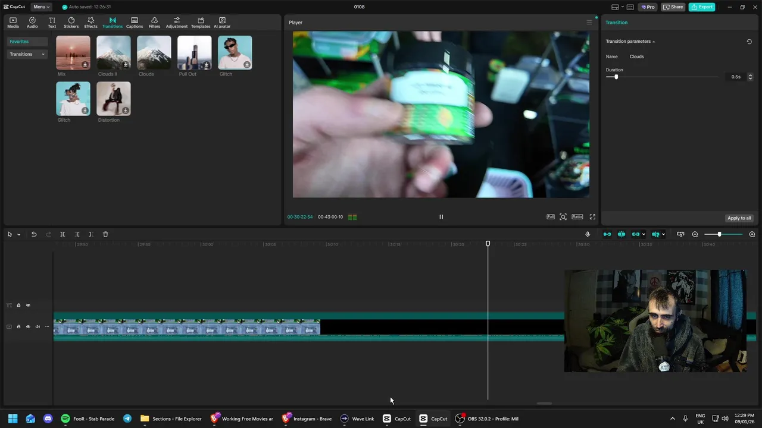Expand the player to fullscreen

point(592,217)
